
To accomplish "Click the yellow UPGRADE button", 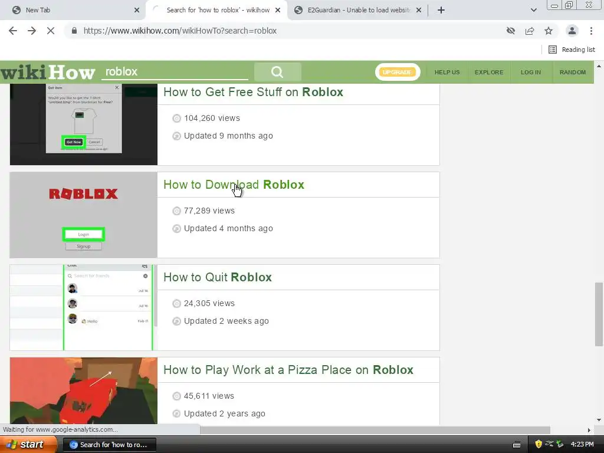I will [x=398, y=72].
